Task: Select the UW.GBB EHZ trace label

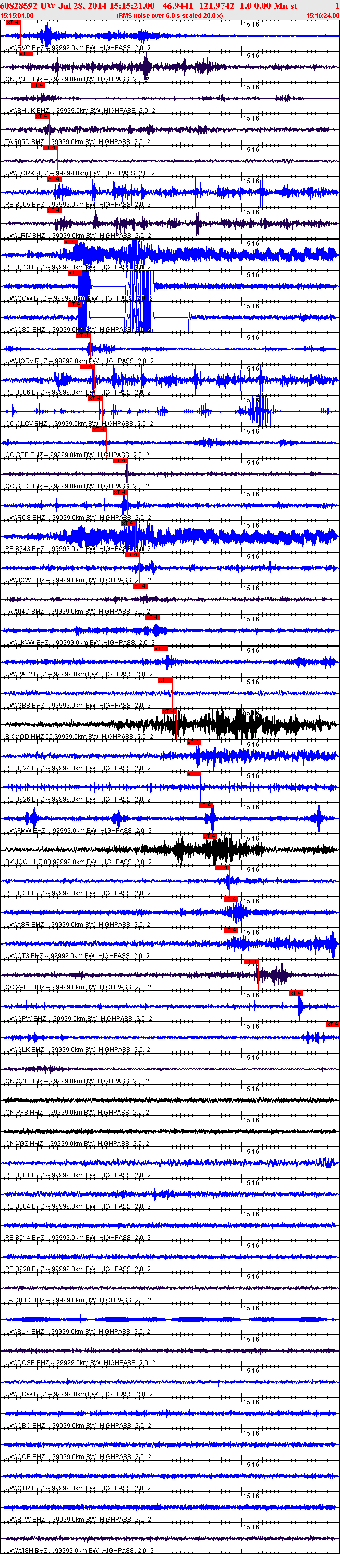Action: [x=78, y=707]
